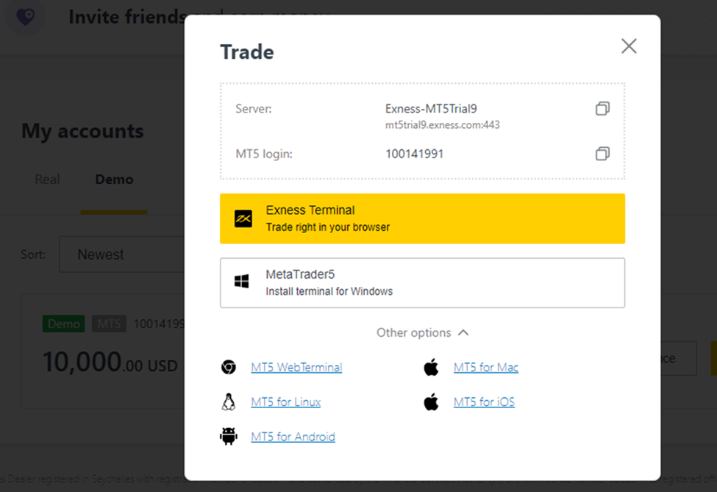Select the server address mt5trial9.exness.com:443
Viewport: 717px width, 492px height.
[x=443, y=125]
